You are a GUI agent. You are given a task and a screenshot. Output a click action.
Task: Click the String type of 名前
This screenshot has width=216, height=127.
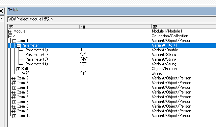[157, 73]
